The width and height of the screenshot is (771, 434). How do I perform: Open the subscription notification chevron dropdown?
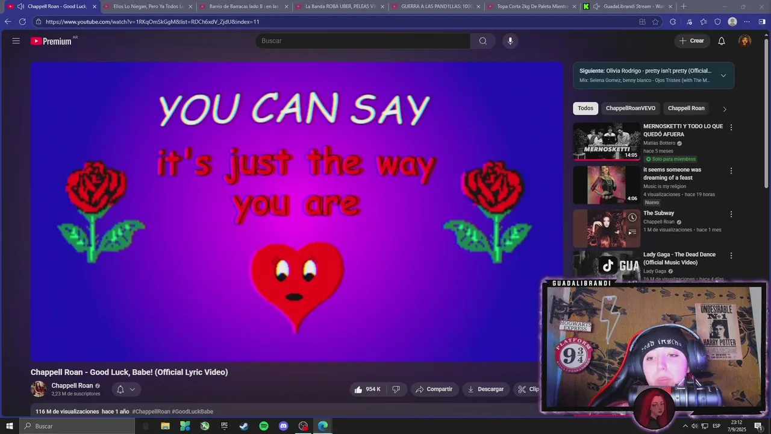pos(133,389)
